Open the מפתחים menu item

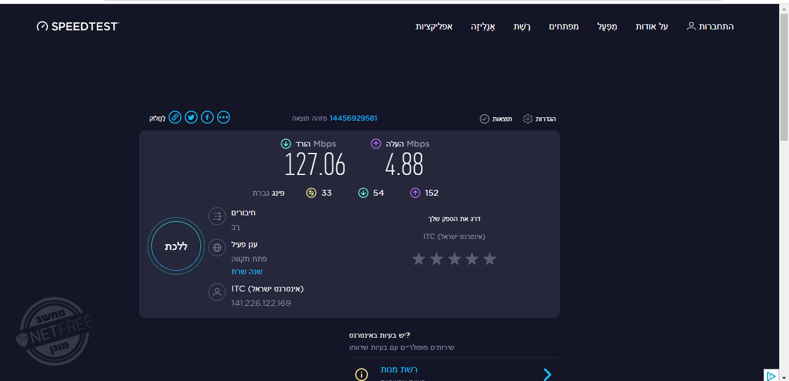coord(564,27)
